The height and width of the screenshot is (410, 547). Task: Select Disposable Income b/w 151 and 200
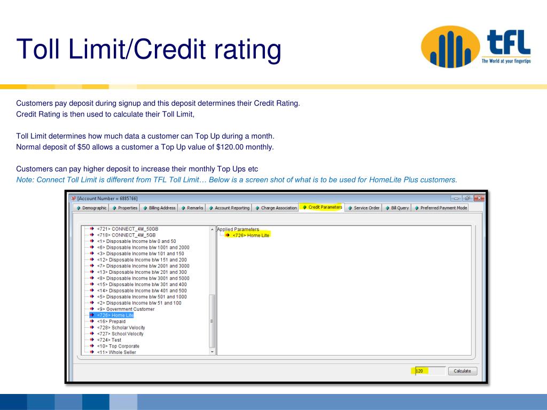(x=142, y=260)
